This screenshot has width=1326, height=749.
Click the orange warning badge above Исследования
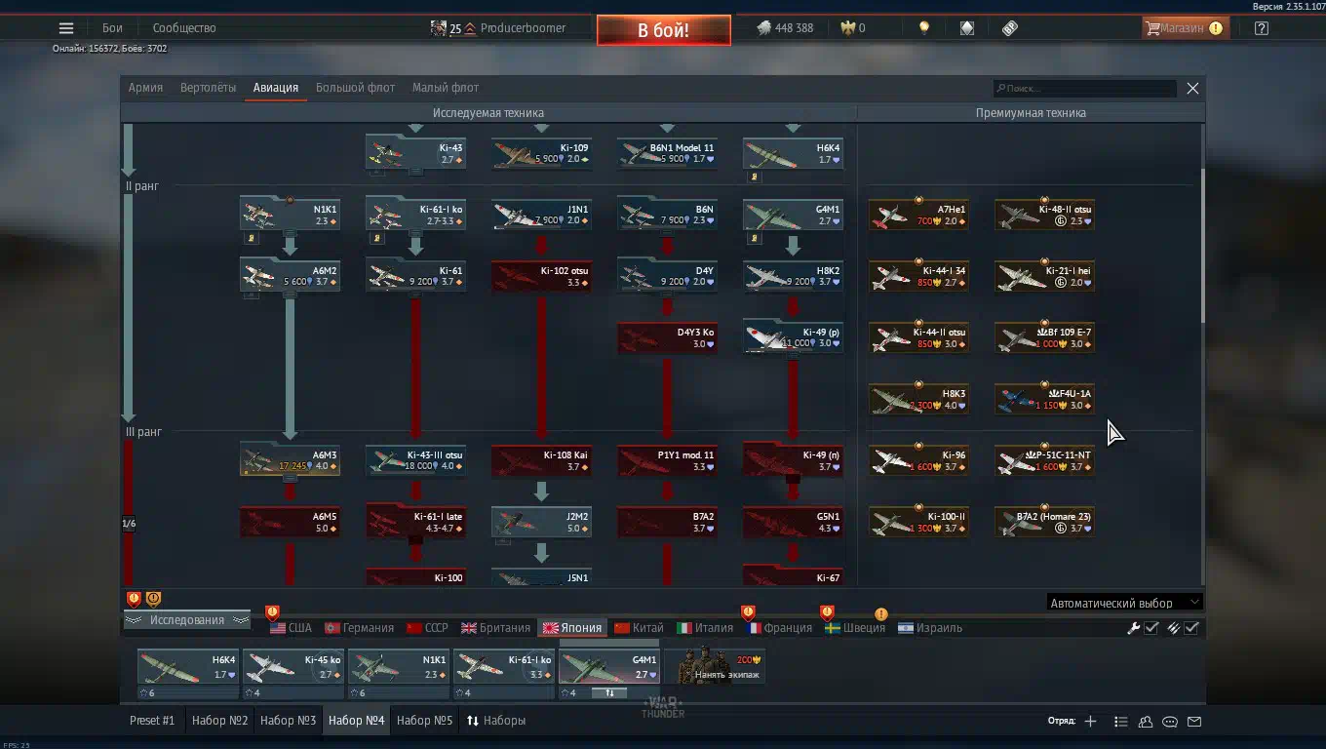click(x=153, y=599)
